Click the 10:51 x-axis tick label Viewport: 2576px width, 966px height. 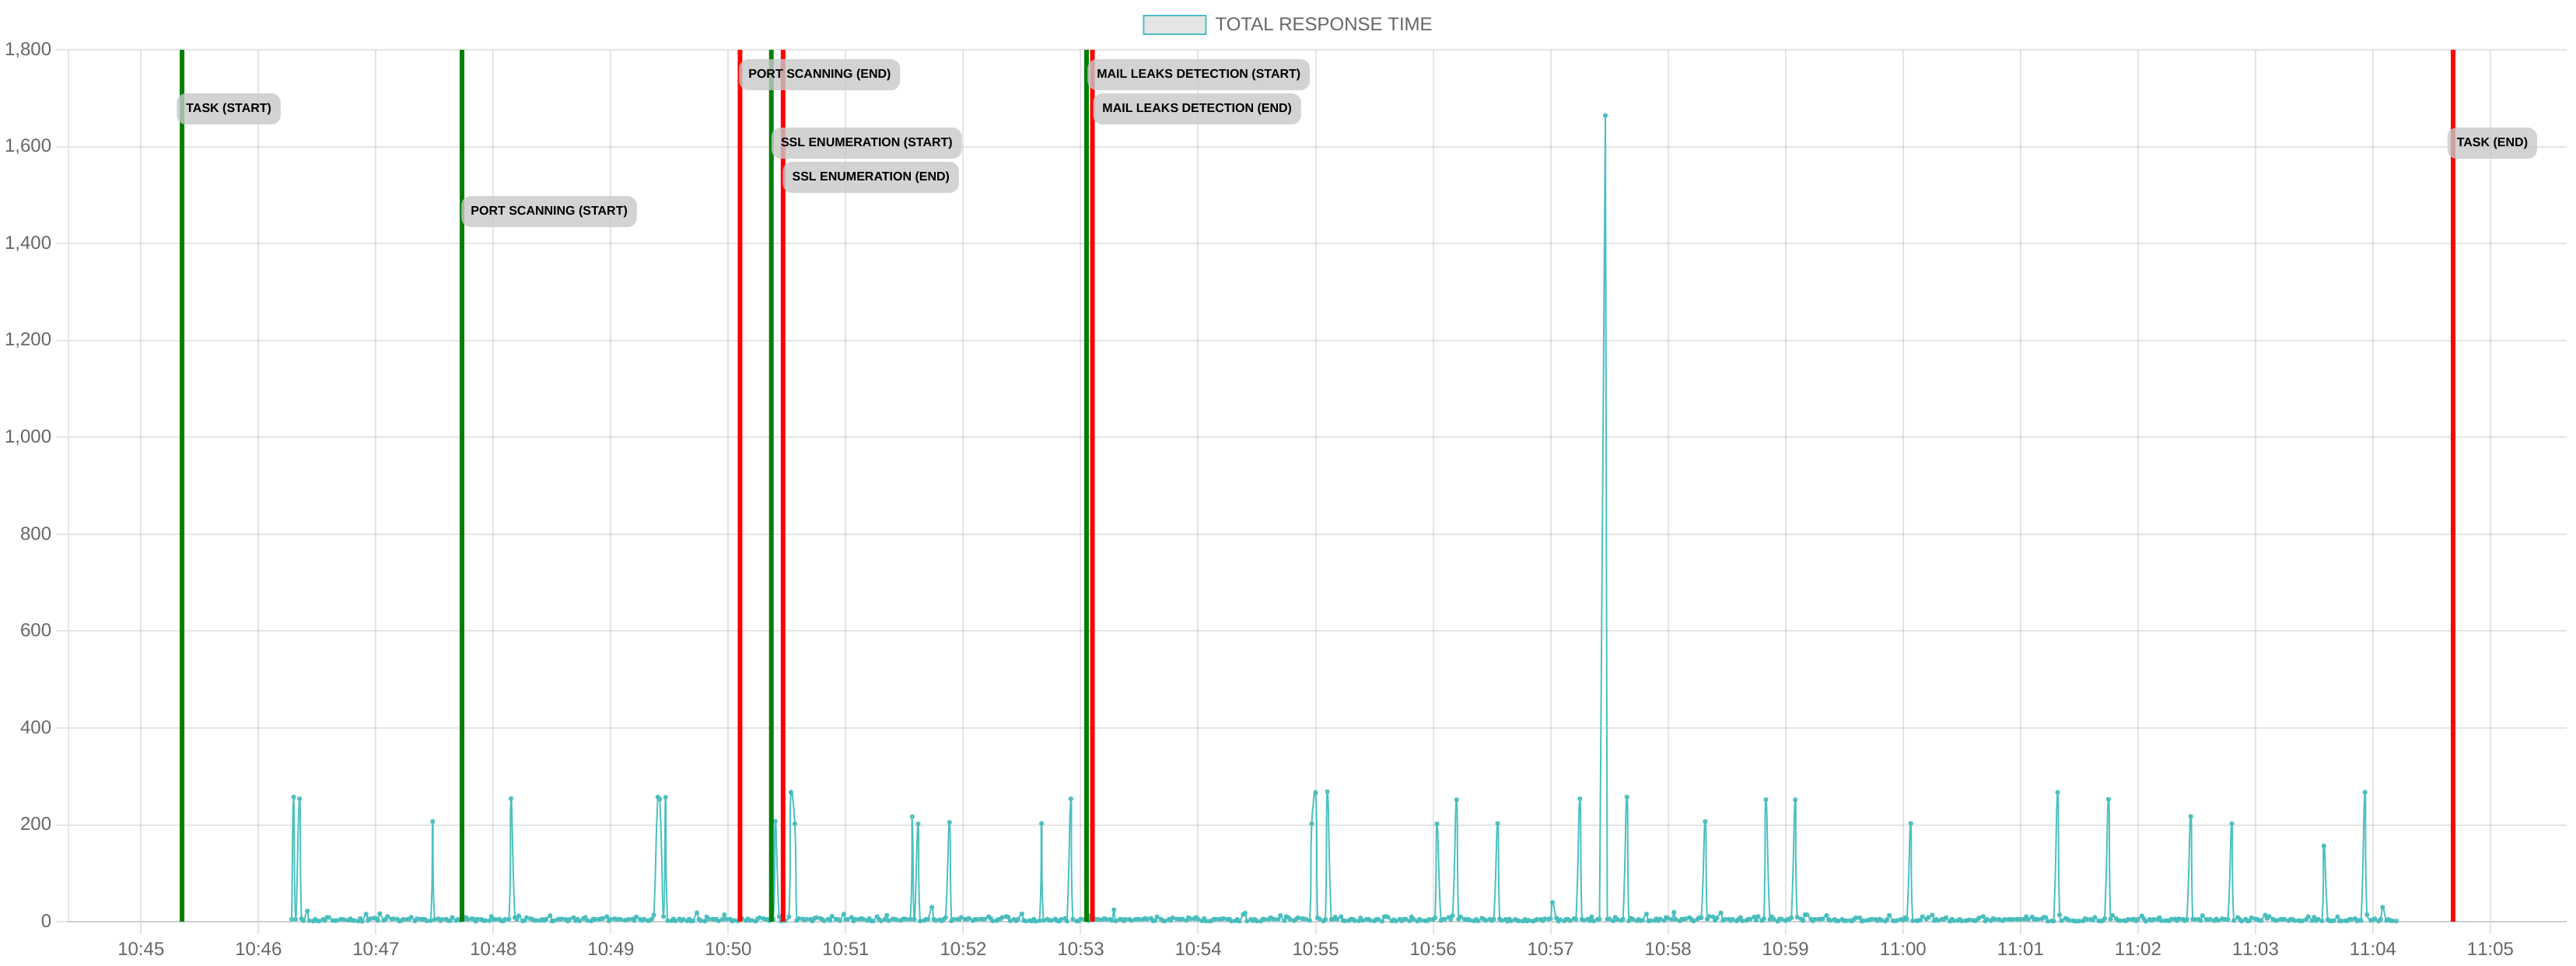[846, 949]
